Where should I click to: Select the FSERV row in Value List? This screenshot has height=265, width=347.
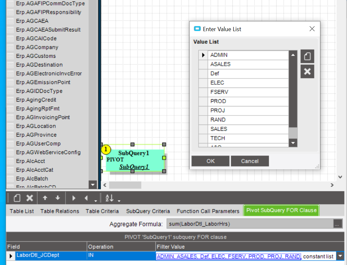pos(248,92)
